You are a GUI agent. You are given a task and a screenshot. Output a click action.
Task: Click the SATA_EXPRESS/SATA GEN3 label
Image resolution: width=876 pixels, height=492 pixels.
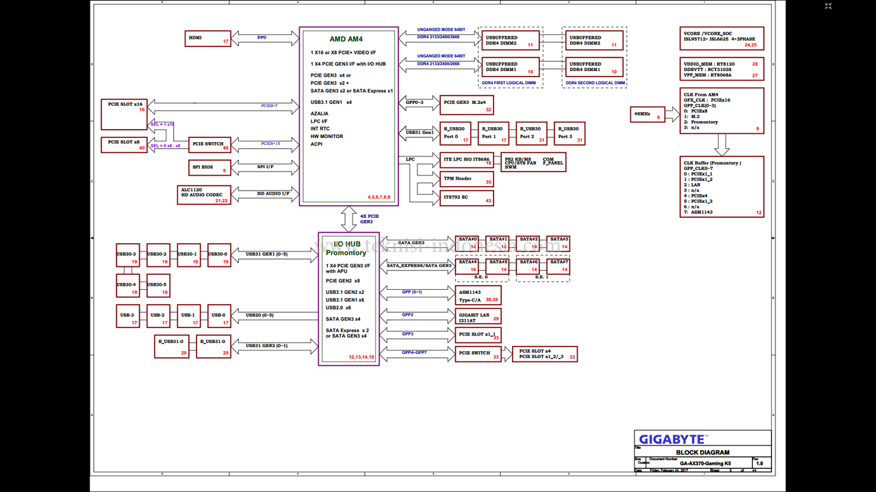(419, 265)
